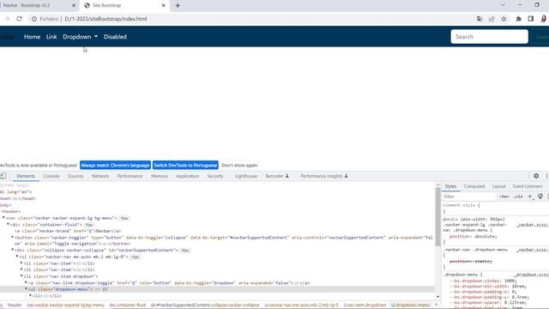The image size is (549, 309).
Task: Toggle the :hov element state button
Action: 504,197
